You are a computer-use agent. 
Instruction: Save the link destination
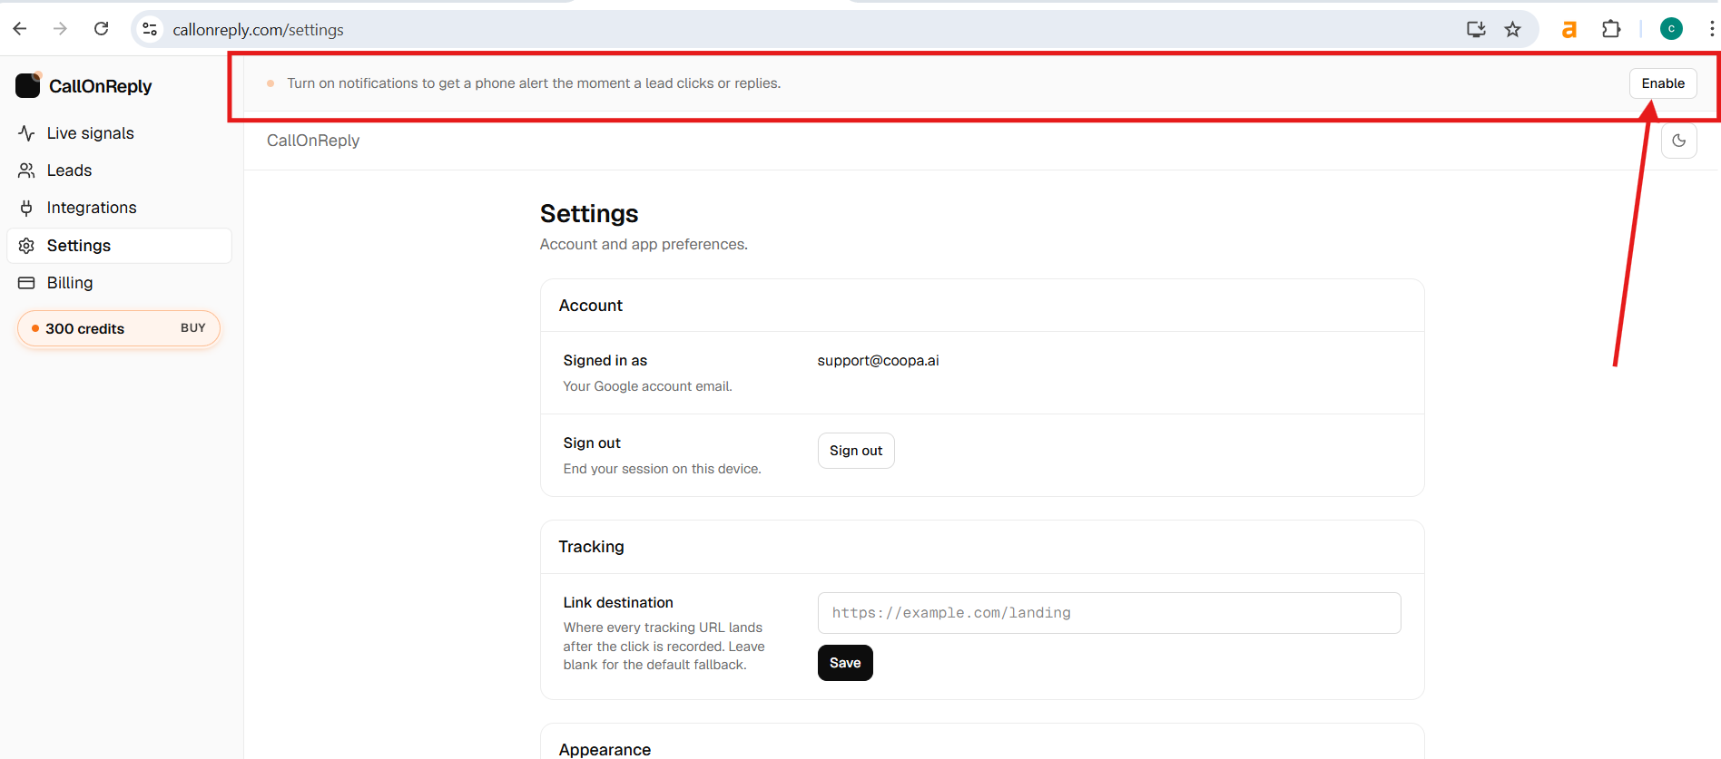845,663
